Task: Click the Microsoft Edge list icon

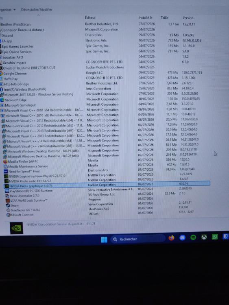Action: pyautogui.click(x=2, y=100)
